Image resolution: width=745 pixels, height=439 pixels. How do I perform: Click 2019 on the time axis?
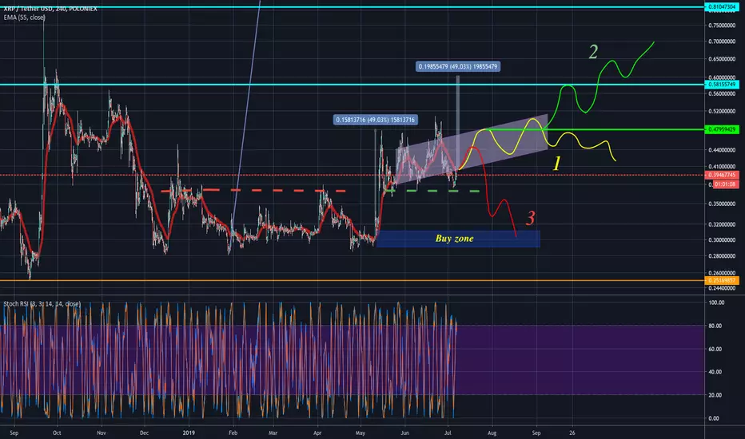189,433
